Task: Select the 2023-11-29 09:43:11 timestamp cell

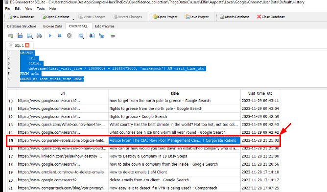Action: (260, 101)
